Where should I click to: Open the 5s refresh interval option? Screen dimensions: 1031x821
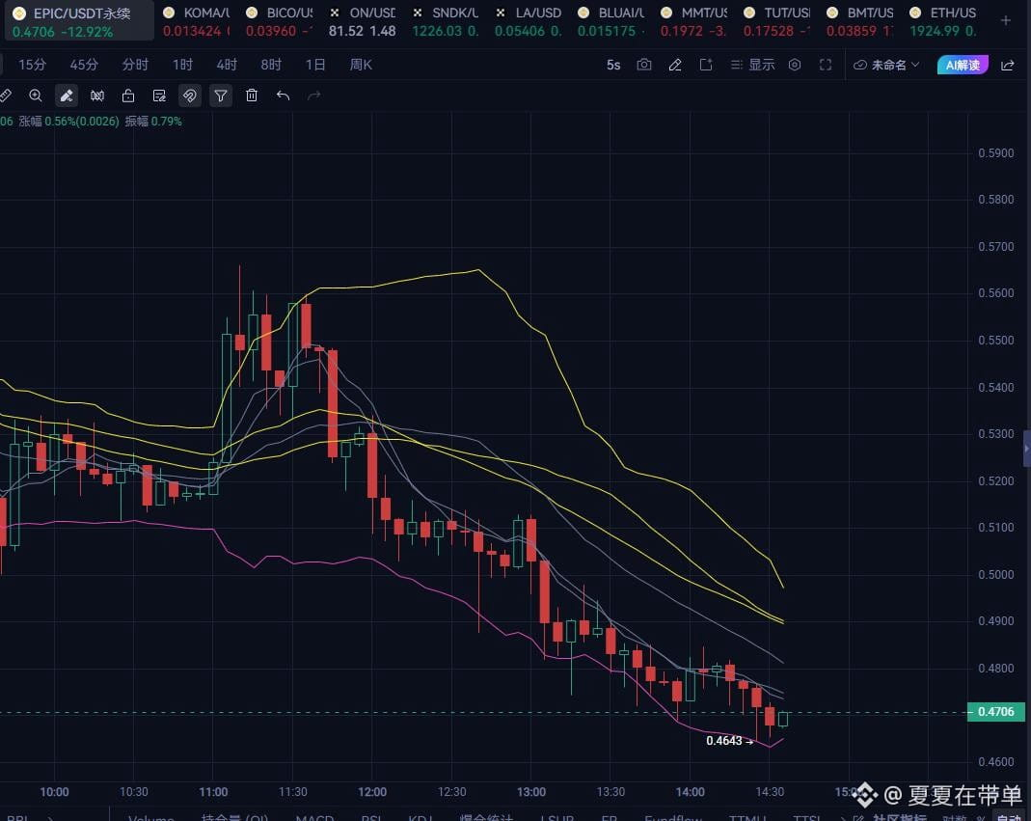coord(613,65)
